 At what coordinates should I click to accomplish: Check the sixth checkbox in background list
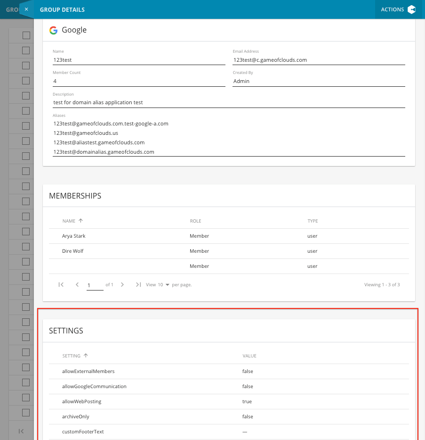(26, 111)
